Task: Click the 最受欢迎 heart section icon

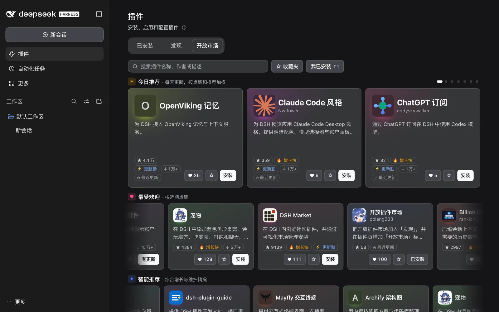Action: coord(132,197)
